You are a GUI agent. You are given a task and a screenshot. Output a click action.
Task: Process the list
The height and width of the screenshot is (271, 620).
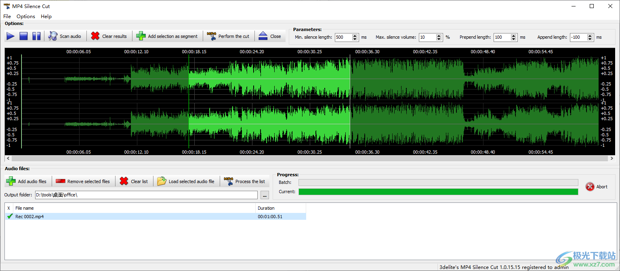pyautogui.click(x=244, y=181)
